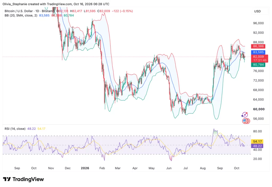Click the change value −122 (−0.15%)
The width and height of the screenshot is (272, 187).
pos(122,11)
